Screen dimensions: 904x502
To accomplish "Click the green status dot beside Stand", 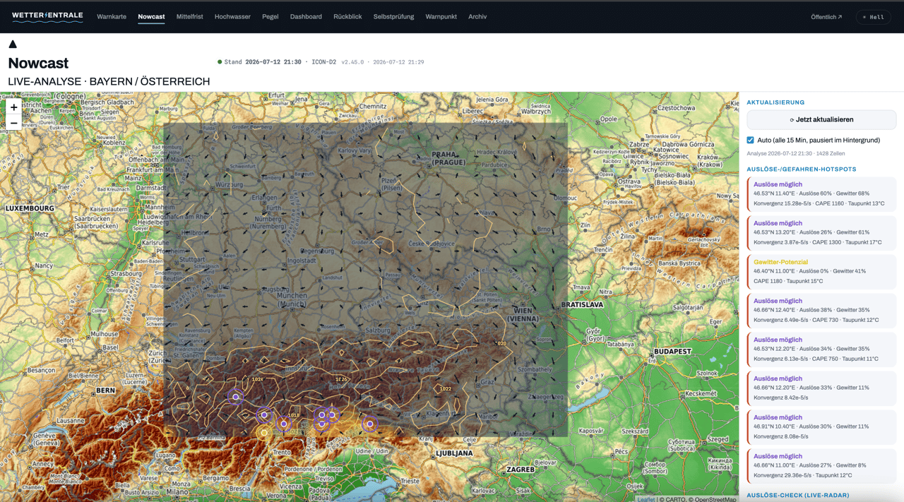I will point(220,62).
